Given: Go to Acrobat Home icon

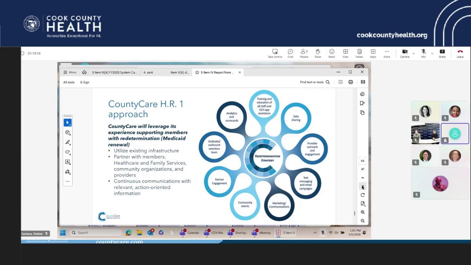Looking at the screenshot, I should 84,73.
